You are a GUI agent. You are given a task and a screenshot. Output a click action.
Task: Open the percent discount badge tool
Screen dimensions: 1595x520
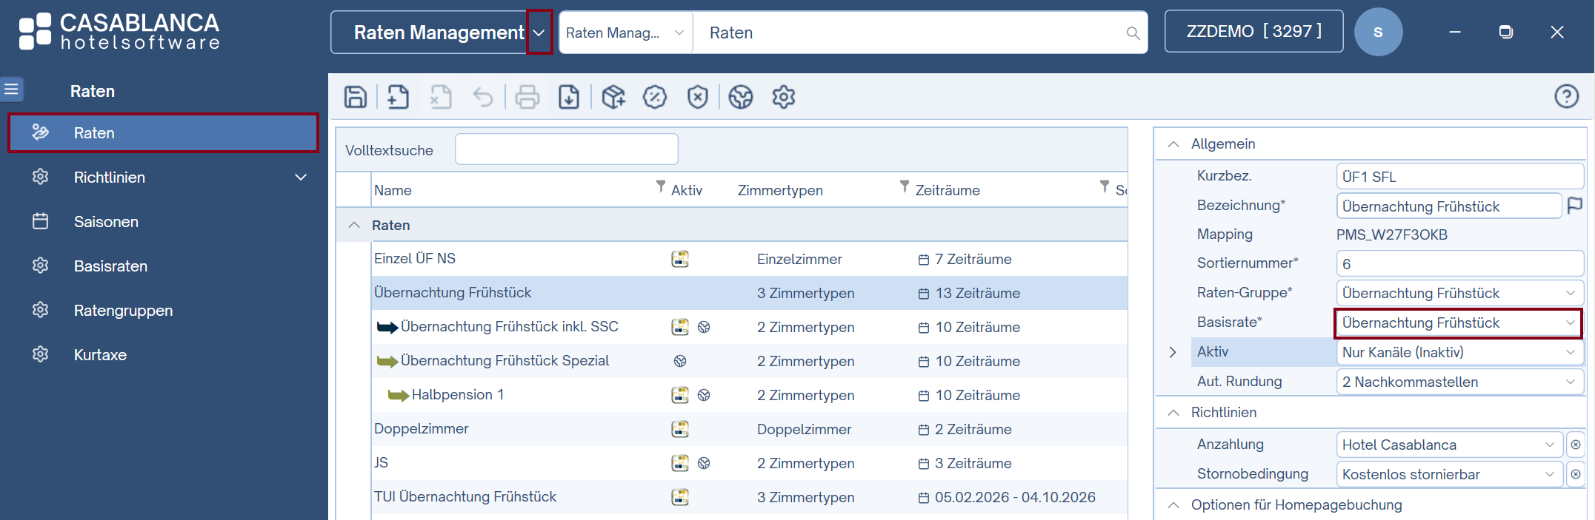click(655, 97)
